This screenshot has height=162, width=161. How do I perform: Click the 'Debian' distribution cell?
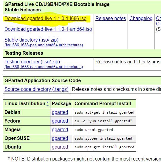point(27,112)
